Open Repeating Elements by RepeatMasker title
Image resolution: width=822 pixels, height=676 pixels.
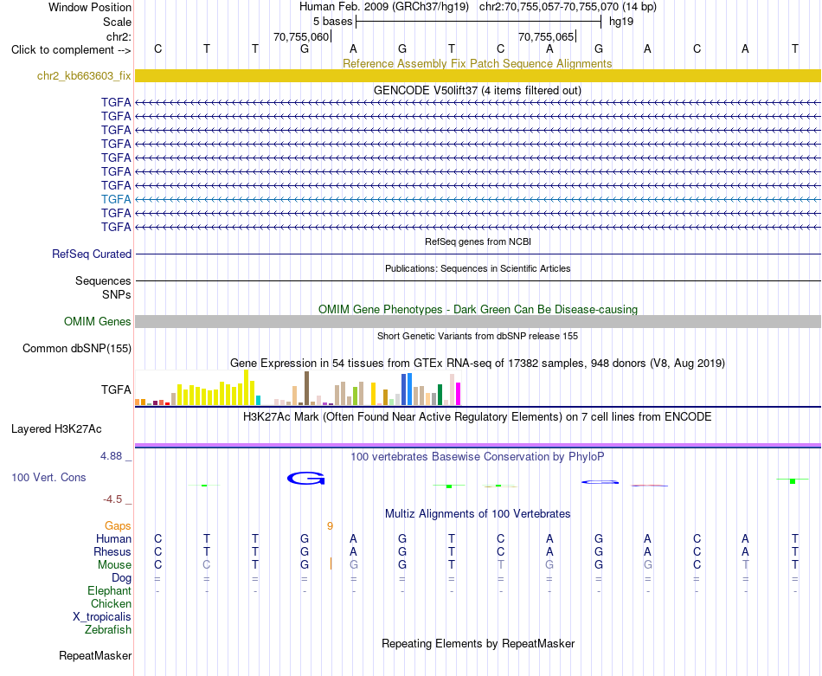tap(478, 643)
